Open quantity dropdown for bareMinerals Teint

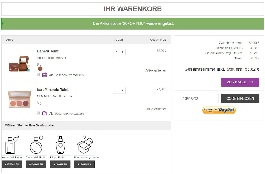click(119, 91)
